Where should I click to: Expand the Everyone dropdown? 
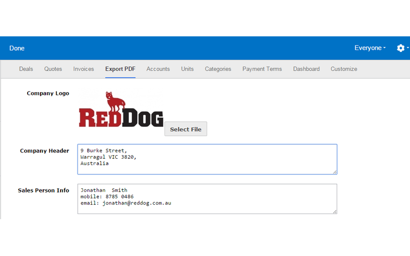tap(370, 48)
